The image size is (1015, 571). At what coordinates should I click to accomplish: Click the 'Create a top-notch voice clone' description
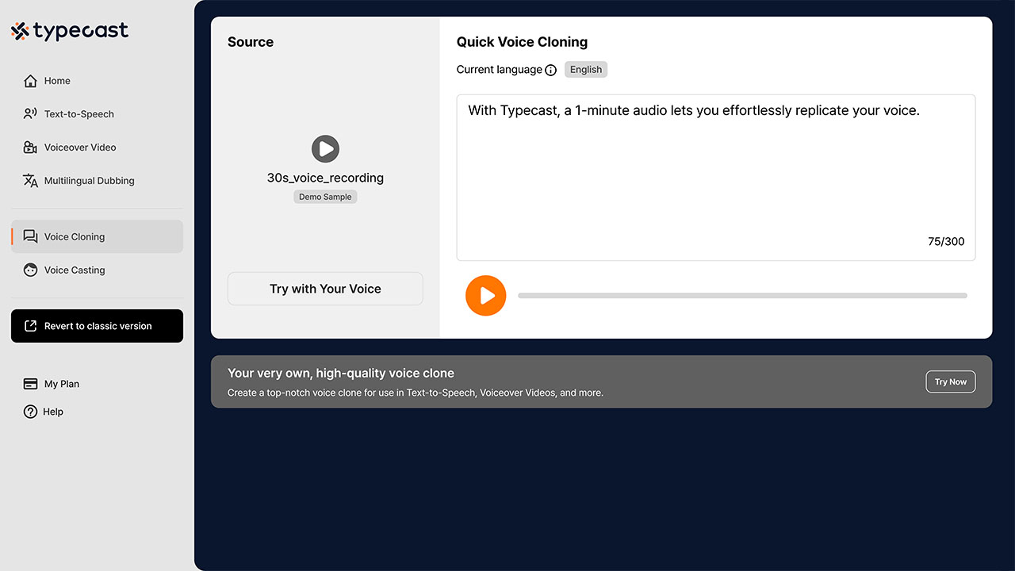point(416,393)
